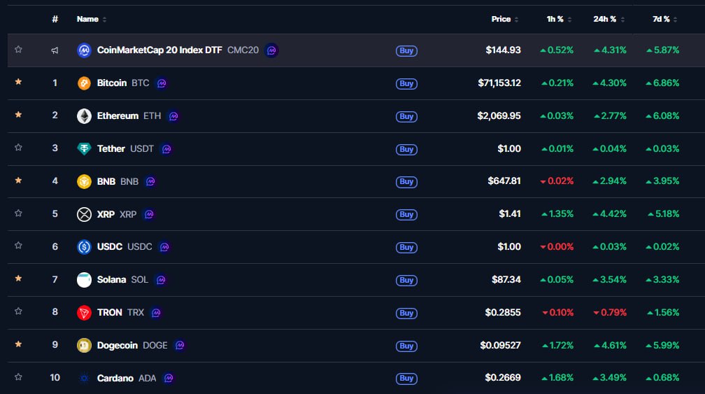Click the purple badge next to CMC20
This screenshot has width=705, height=394.
(x=271, y=50)
